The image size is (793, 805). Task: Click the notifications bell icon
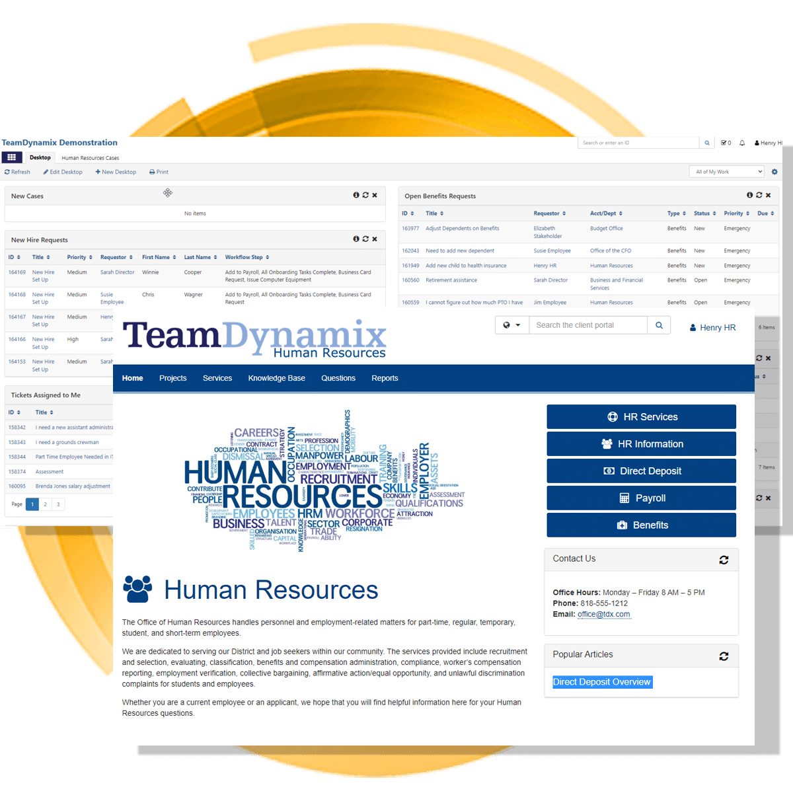pyautogui.click(x=742, y=143)
